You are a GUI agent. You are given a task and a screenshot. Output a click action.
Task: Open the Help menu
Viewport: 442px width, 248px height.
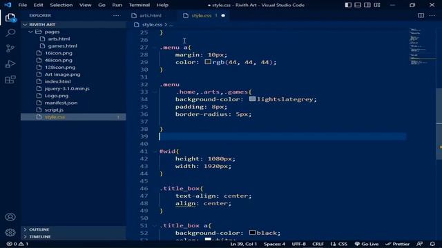coord(162,5)
